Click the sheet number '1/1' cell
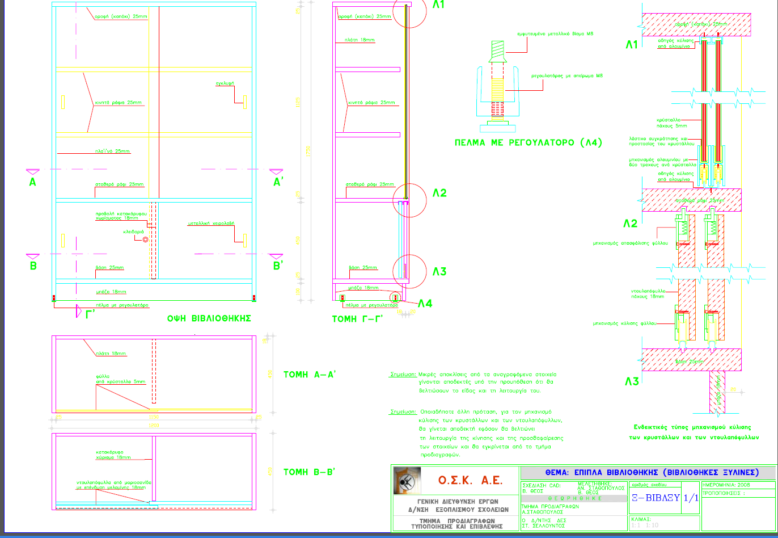This screenshot has width=778, height=538. [691, 498]
